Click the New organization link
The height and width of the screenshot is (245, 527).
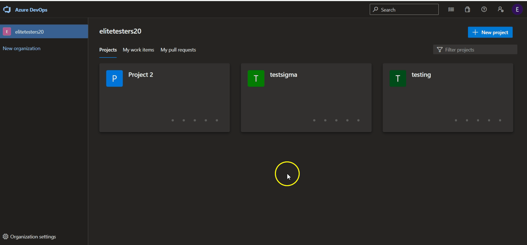point(22,49)
